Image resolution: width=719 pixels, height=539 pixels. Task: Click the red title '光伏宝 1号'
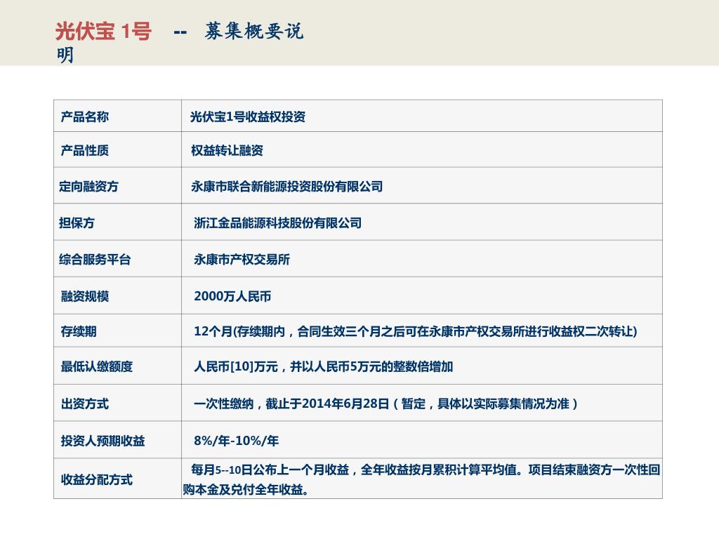click(x=103, y=32)
